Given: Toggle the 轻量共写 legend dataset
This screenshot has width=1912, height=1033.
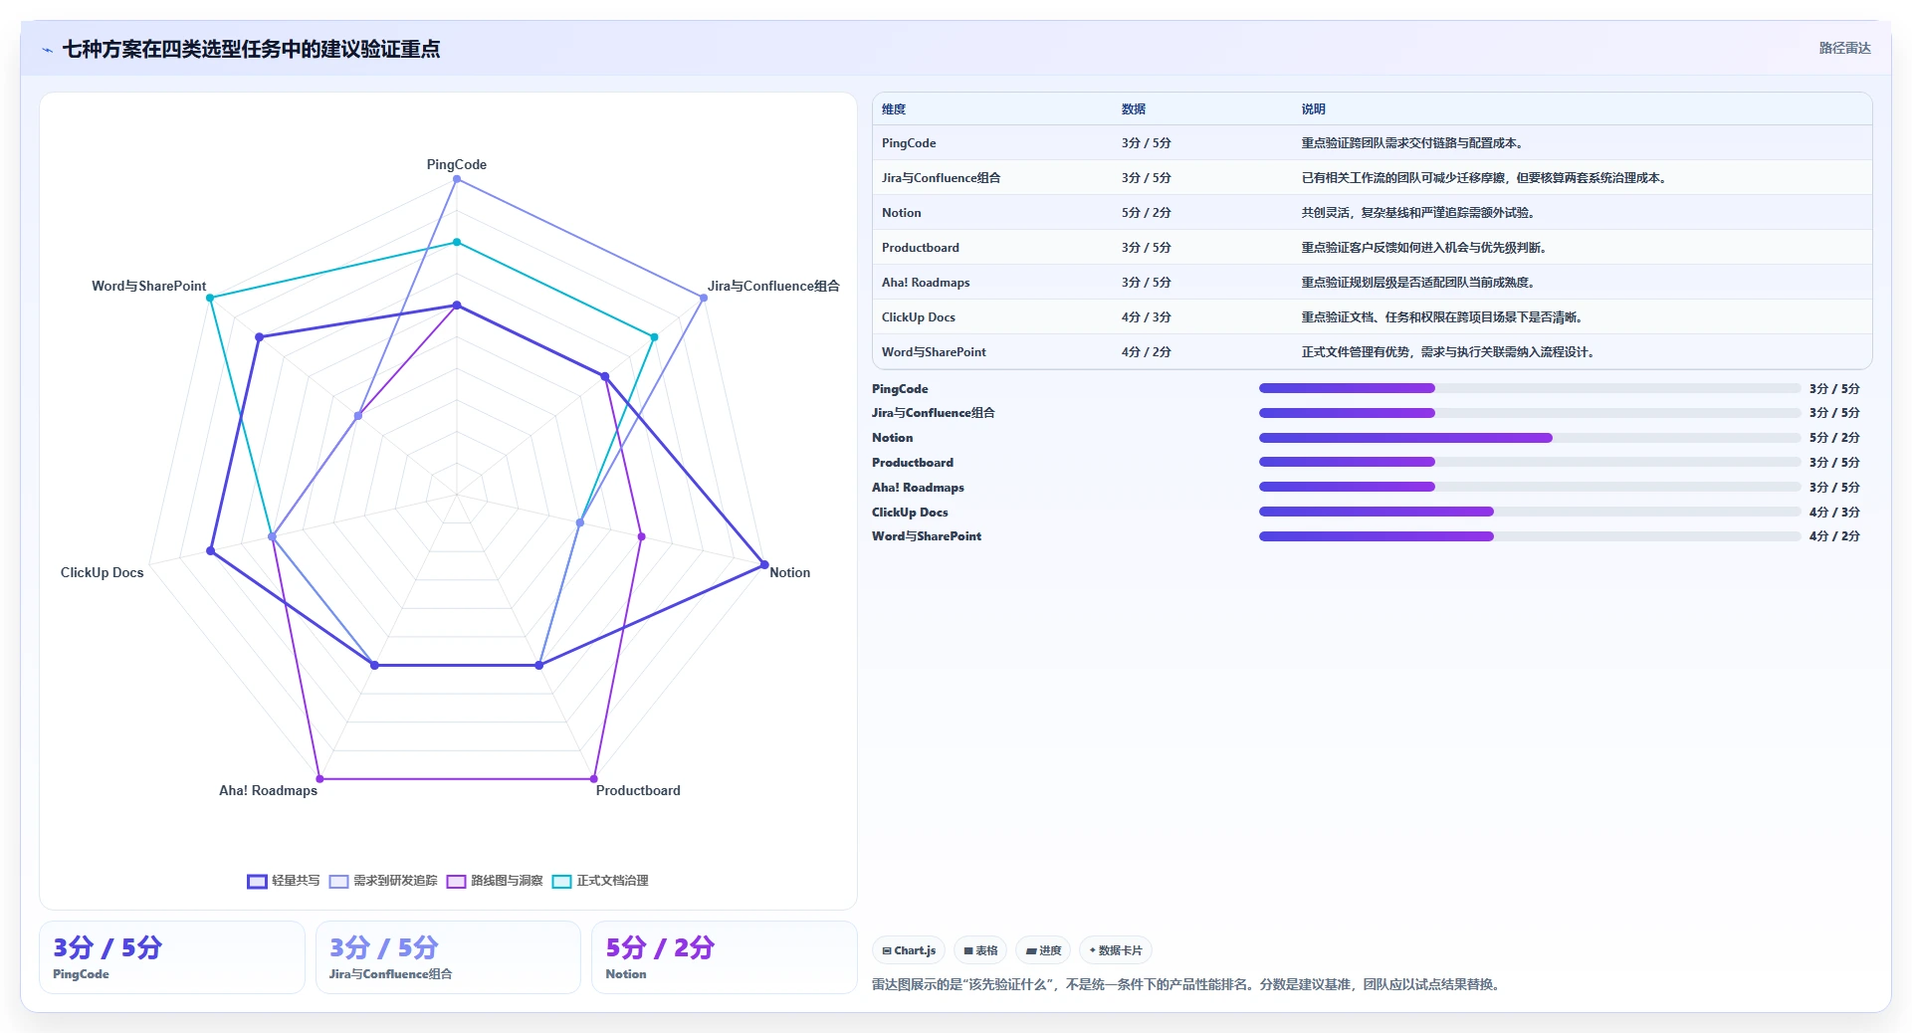Looking at the screenshot, I should (x=284, y=881).
